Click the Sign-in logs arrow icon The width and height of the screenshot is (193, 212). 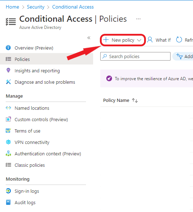[8, 191]
